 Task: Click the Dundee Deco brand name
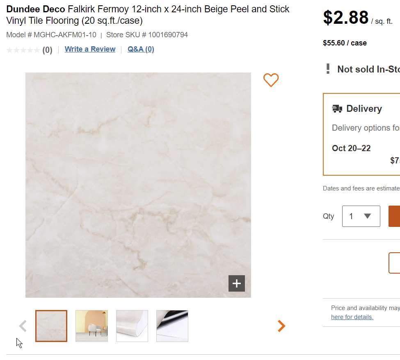coord(36,9)
